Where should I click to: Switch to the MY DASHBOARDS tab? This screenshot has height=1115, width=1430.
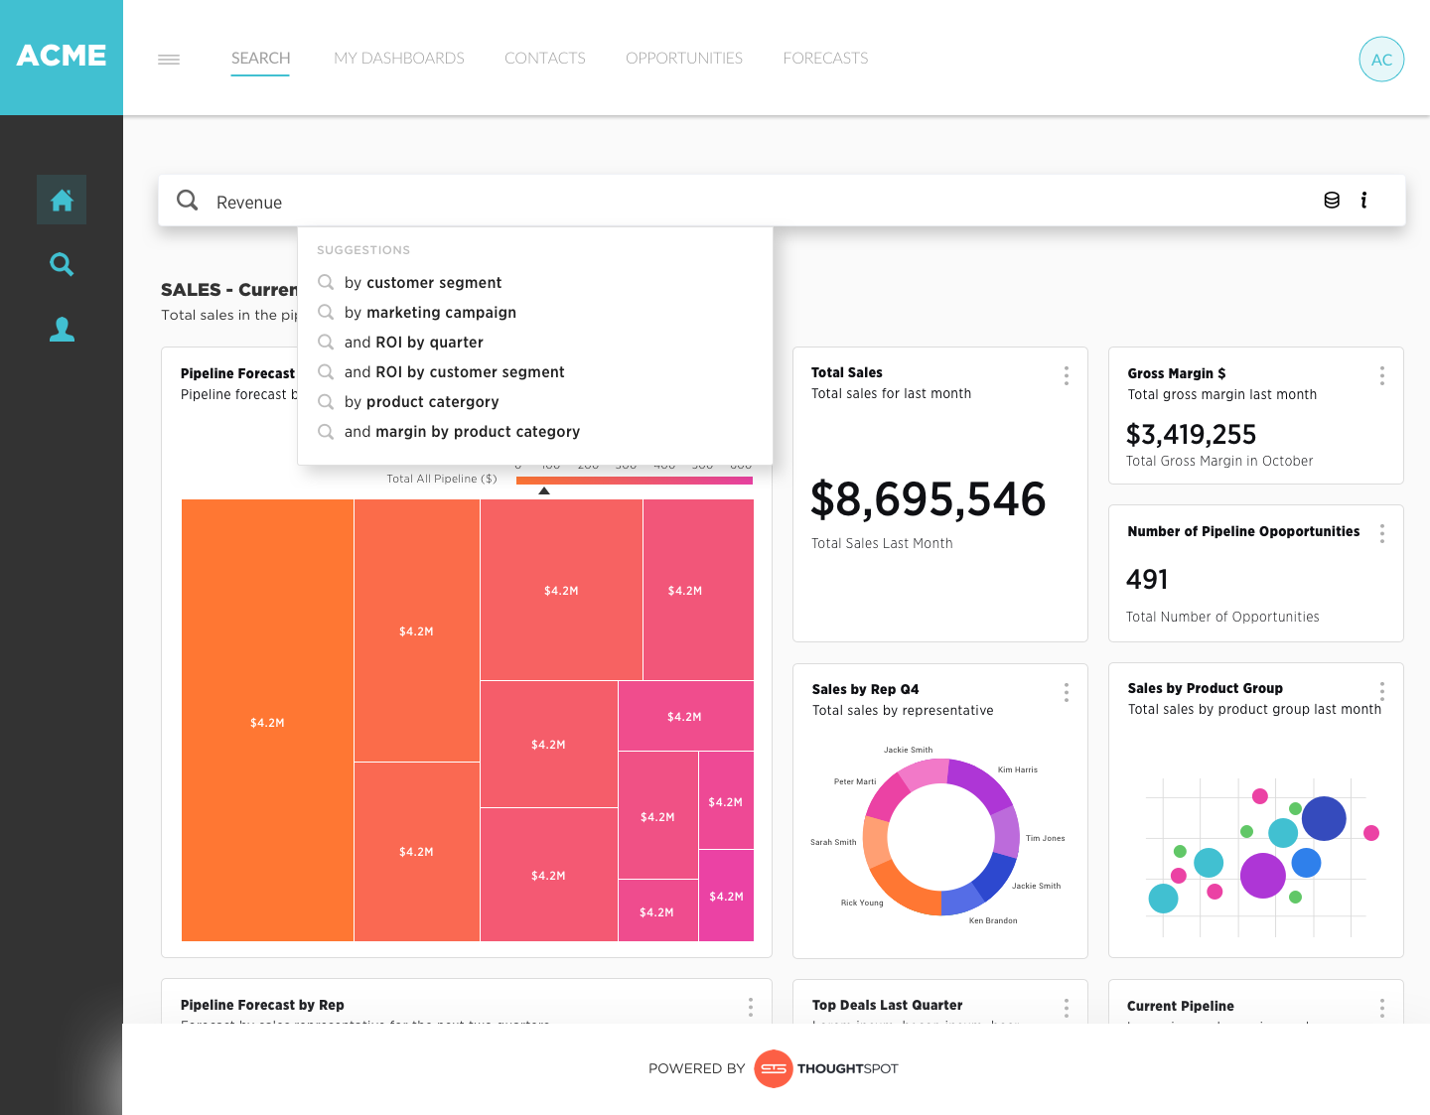point(399,58)
